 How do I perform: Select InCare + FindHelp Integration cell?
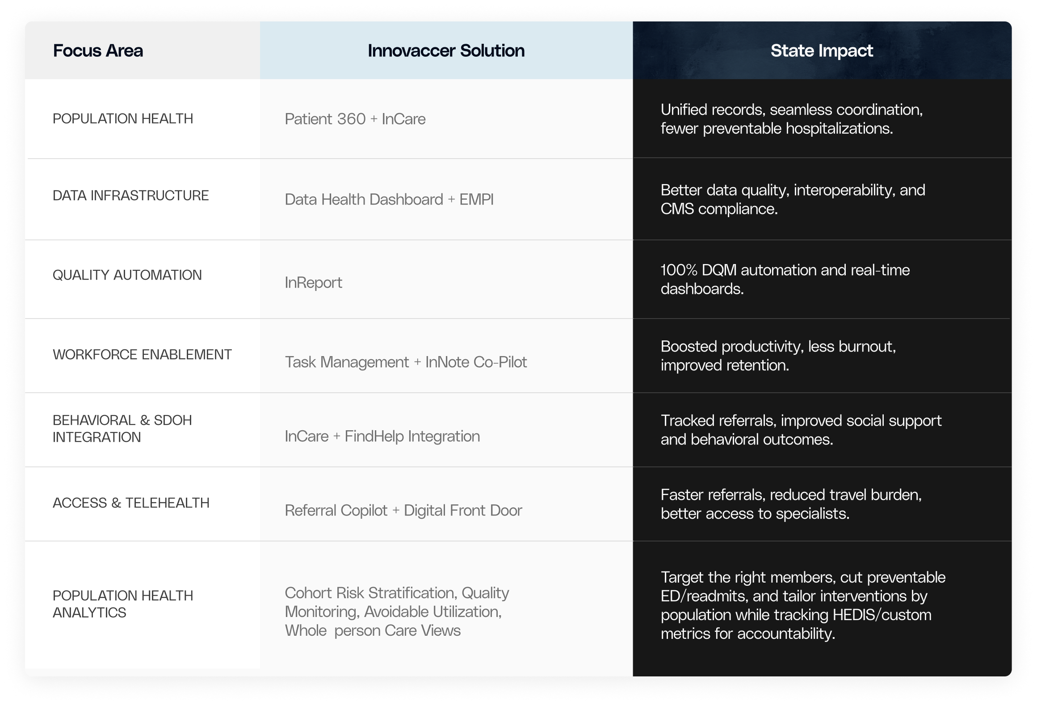point(382,436)
